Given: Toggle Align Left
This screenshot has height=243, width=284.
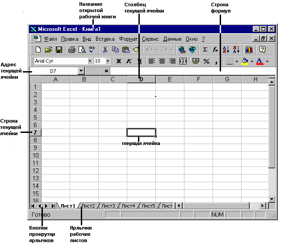Looking at the screenshot, I should [x=151, y=61].
